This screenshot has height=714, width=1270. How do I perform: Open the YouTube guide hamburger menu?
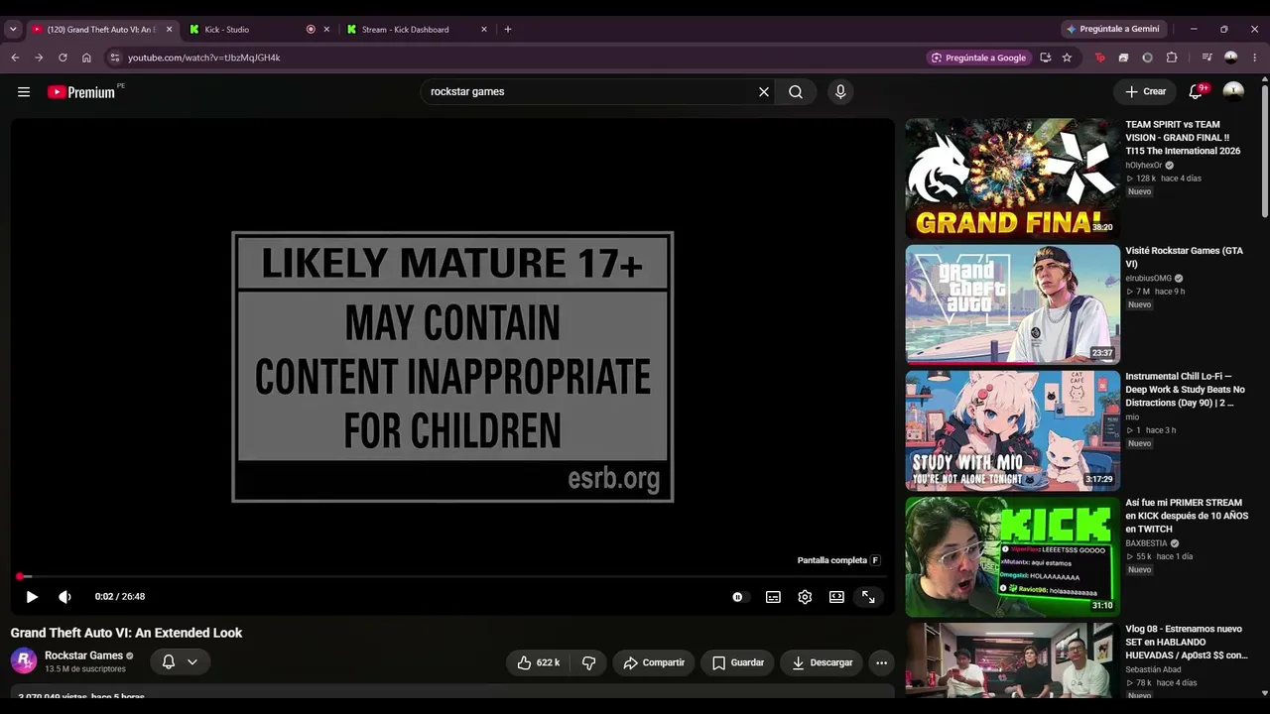pyautogui.click(x=24, y=92)
